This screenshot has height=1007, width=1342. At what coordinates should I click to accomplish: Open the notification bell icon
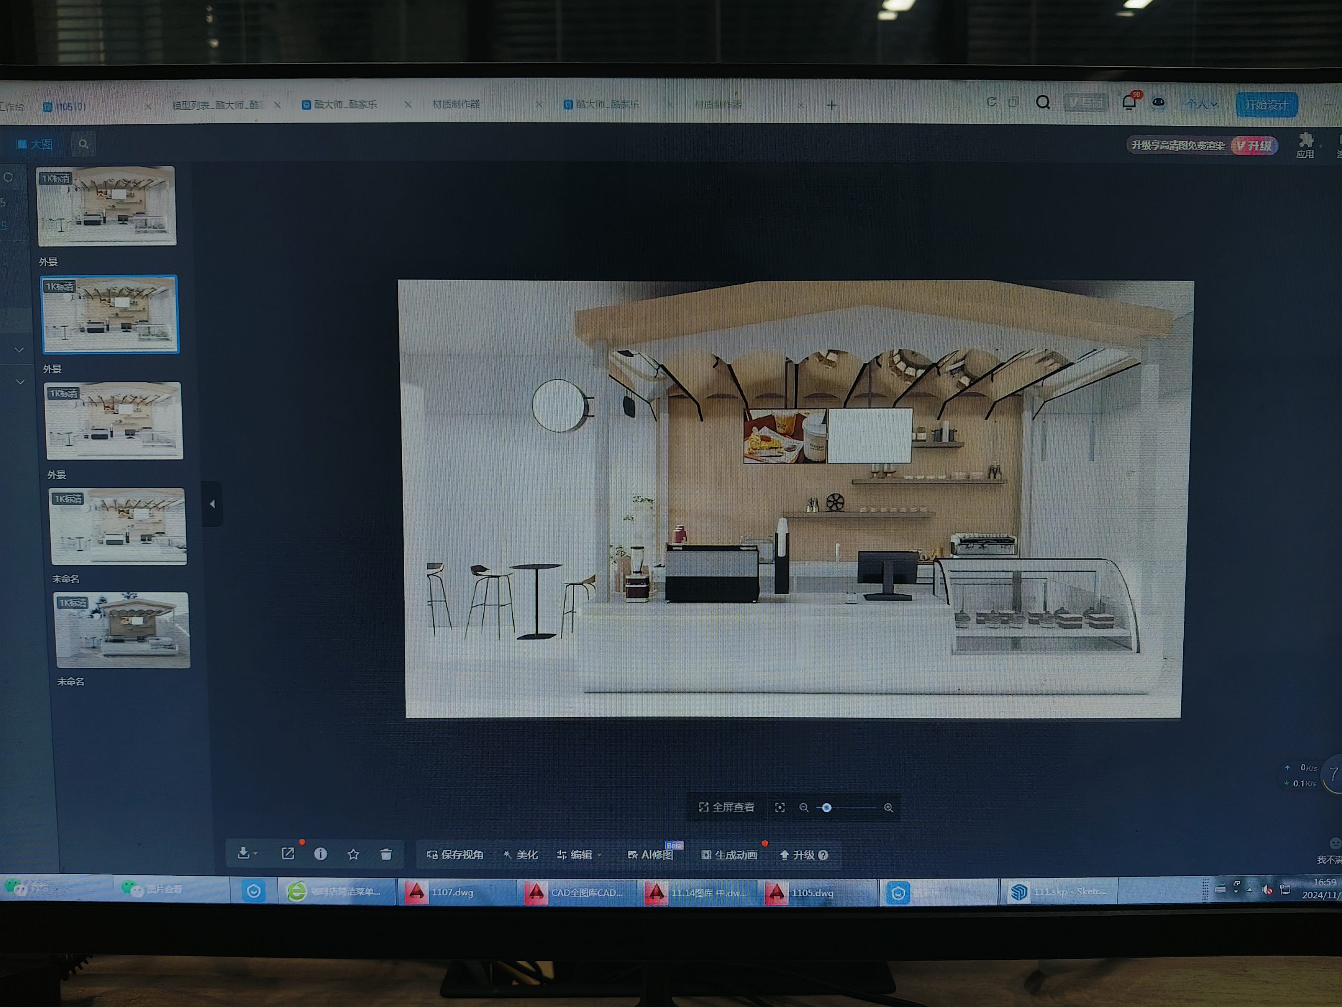(1129, 103)
